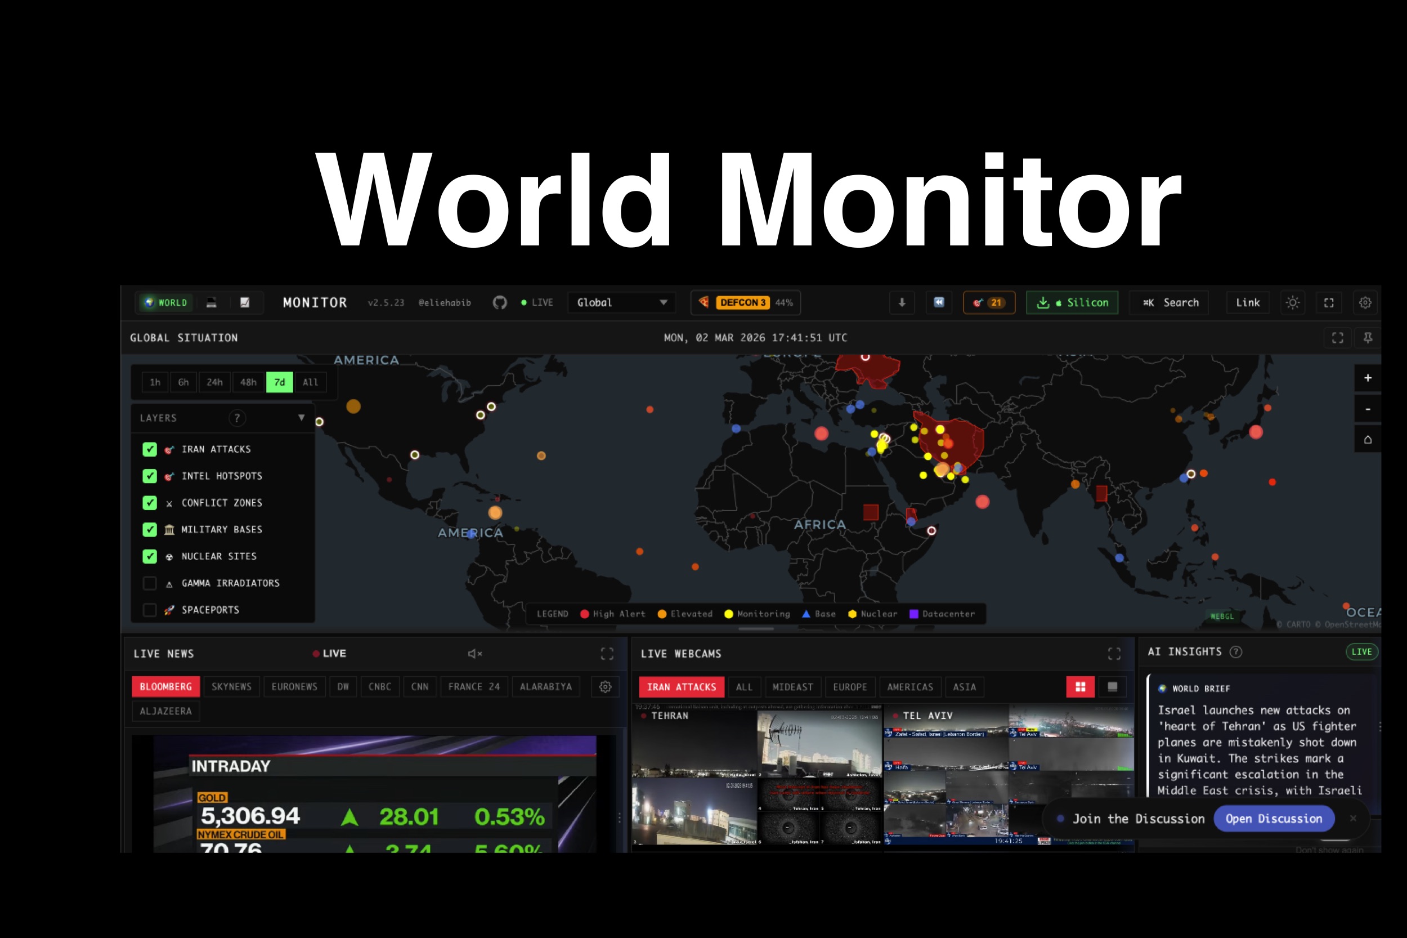Image resolution: width=1407 pixels, height=938 pixels.
Task: Pin the Global Situation map panel
Action: click(x=1368, y=338)
